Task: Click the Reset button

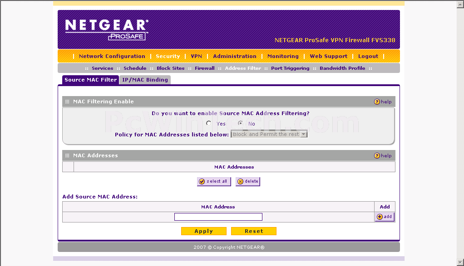Action: click(x=254, y=231)
